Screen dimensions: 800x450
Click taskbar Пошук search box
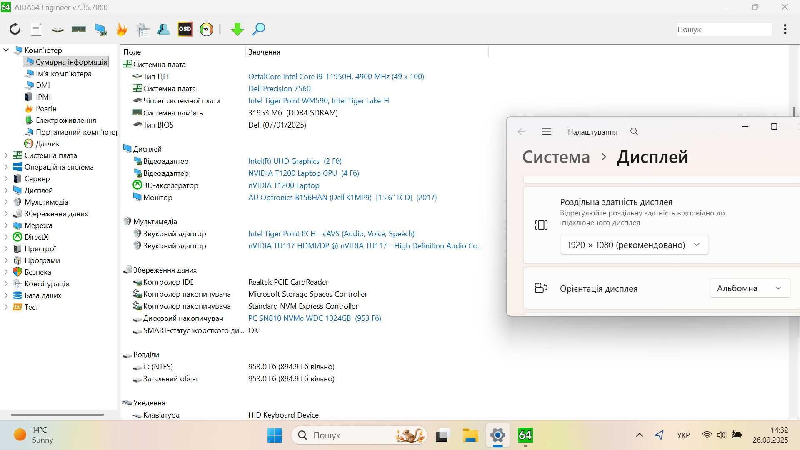(x=359, y=435)
